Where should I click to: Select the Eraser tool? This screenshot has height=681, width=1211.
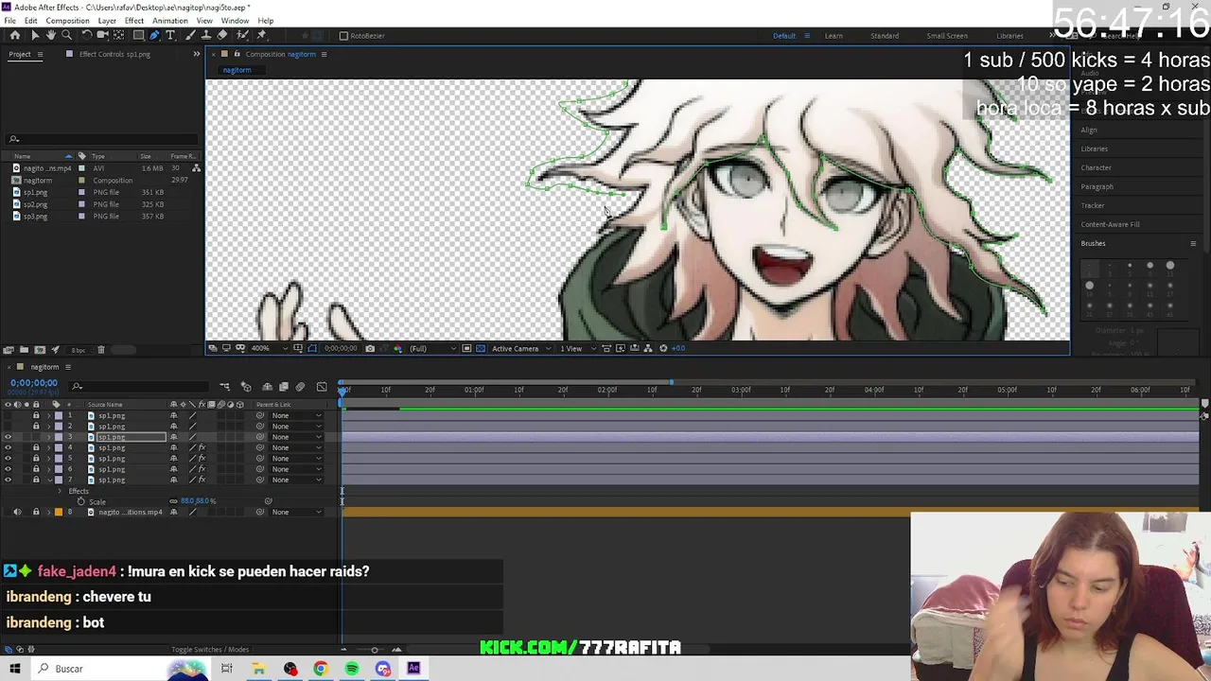pos(222,35)
